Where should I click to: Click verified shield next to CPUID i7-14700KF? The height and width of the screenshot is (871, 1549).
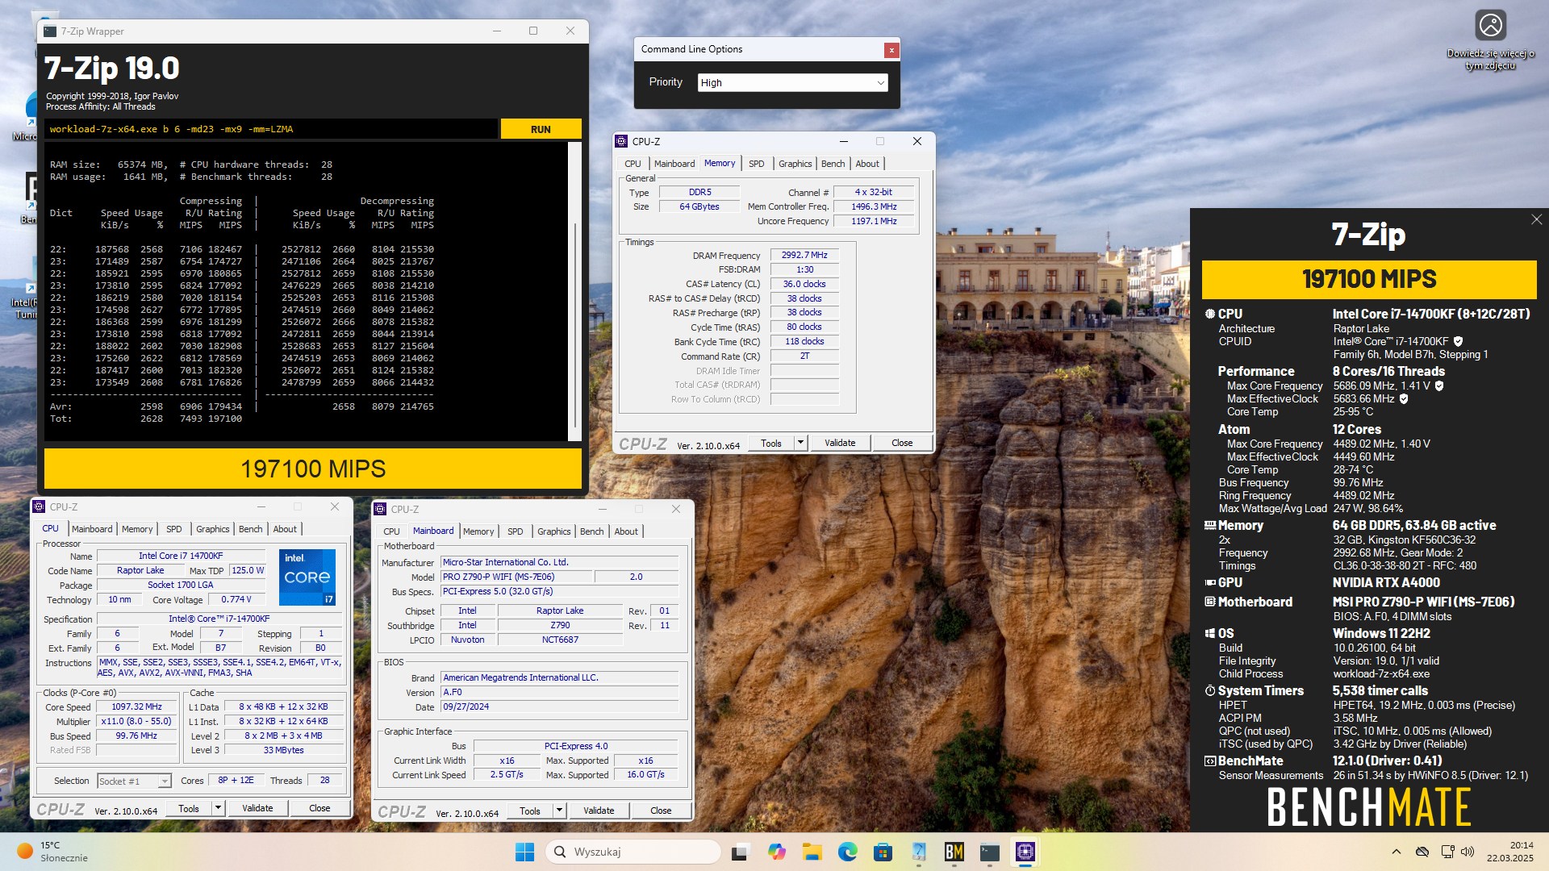(1458, 341)
